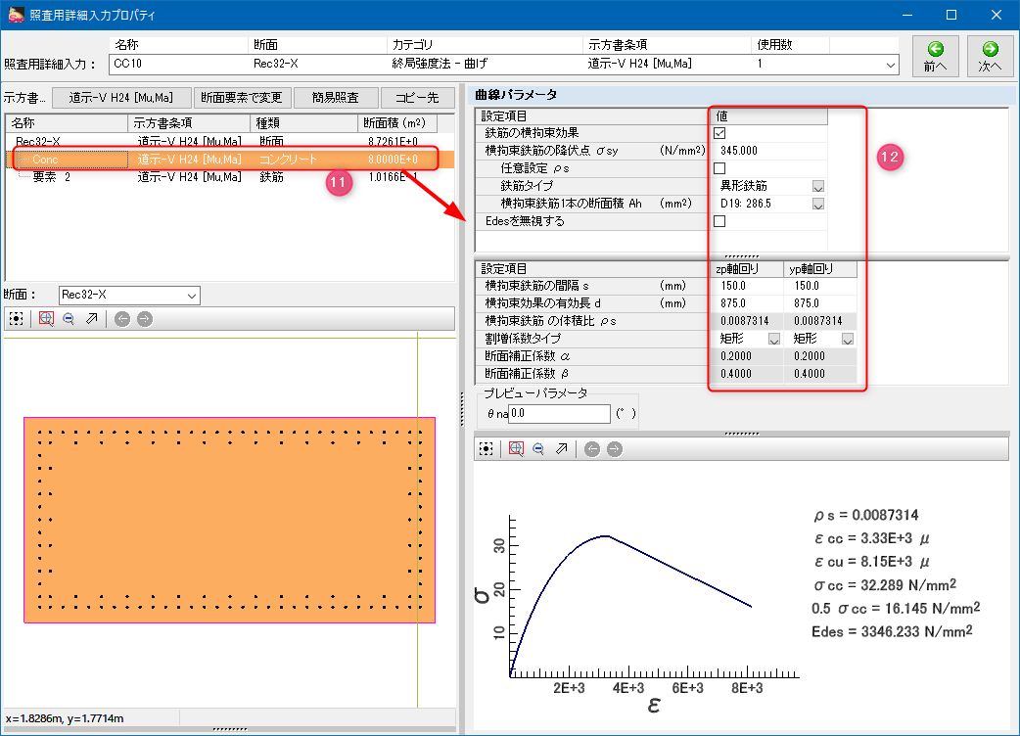The width and height of the screenshot is (1020, 736).
Task: Click zp軸回り 有効長 d value 875.0
Action: click(x=746, y=303)
